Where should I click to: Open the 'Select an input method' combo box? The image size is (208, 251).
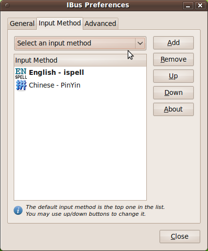coord(80,43)
